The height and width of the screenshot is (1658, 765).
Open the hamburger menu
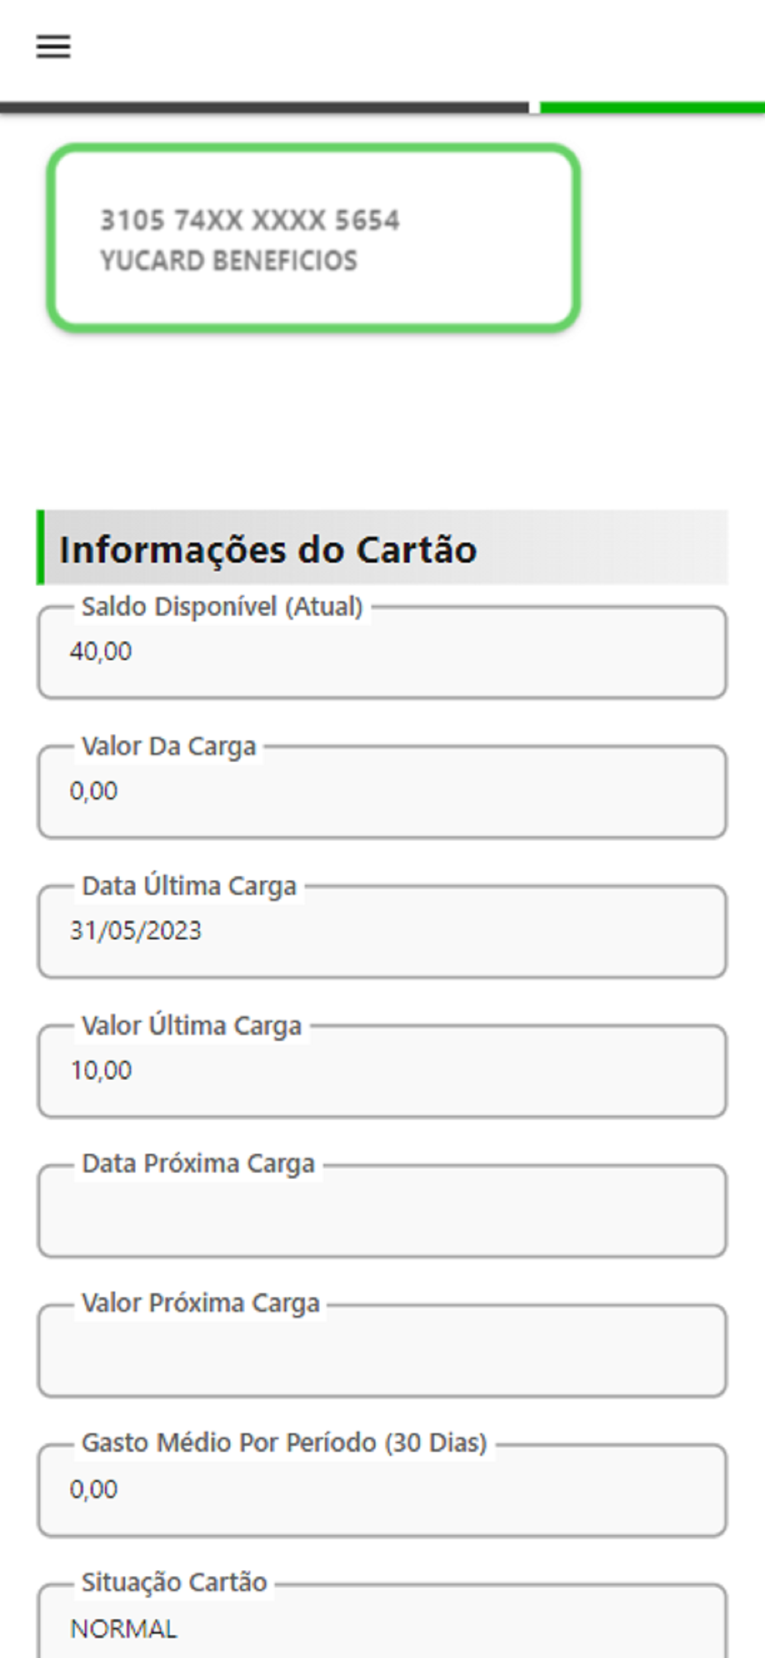point(53,47)
